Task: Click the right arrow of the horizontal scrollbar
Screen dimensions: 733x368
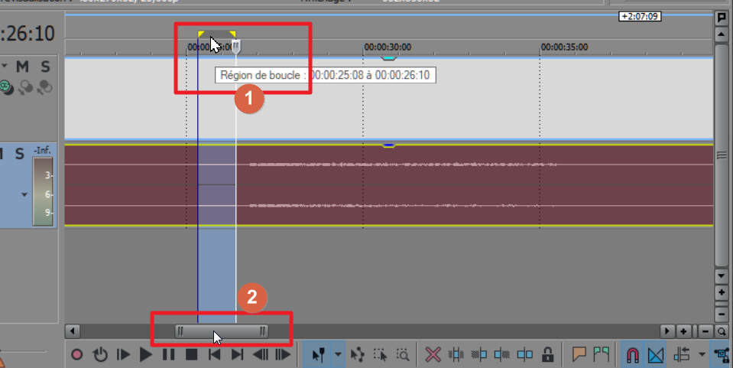Action: click(667, 331)
